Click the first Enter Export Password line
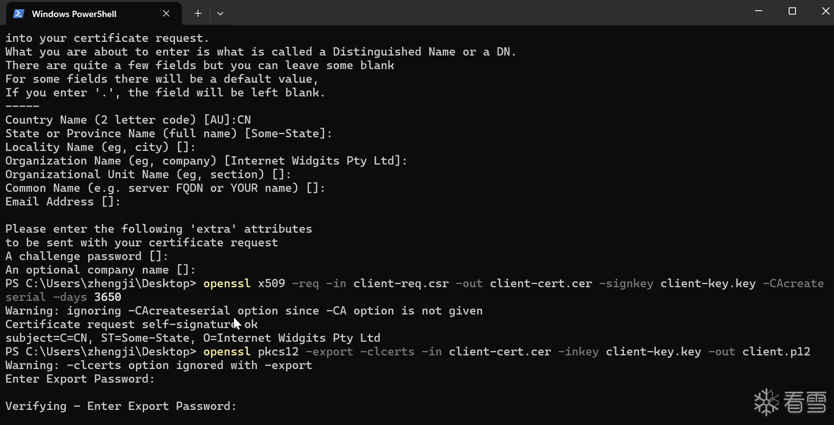Image resolution: width=834 pixels, height=425 pixels. (80, 379)
